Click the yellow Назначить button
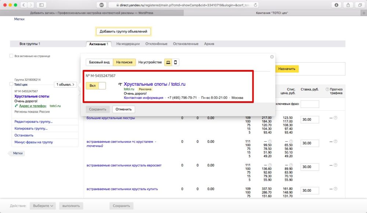Image resolution: width=367 pixels, height=213 pixels. pos(287,69)
